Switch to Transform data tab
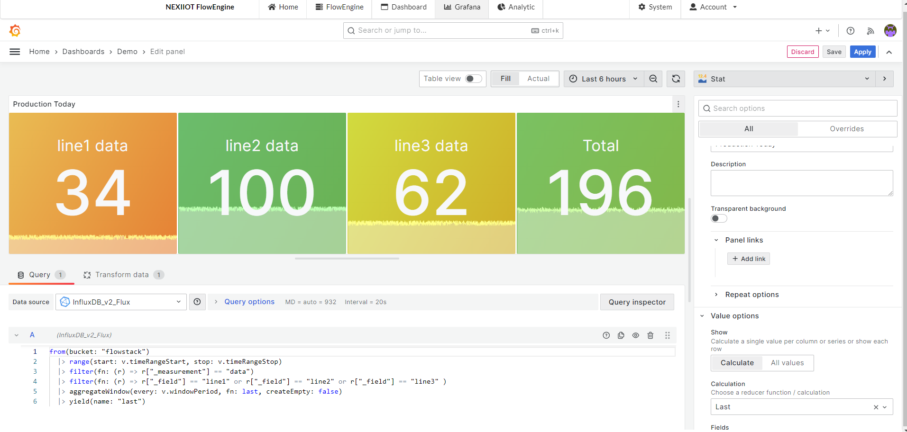The width and height of the screenshot is (907, 432). coord(123,275)
